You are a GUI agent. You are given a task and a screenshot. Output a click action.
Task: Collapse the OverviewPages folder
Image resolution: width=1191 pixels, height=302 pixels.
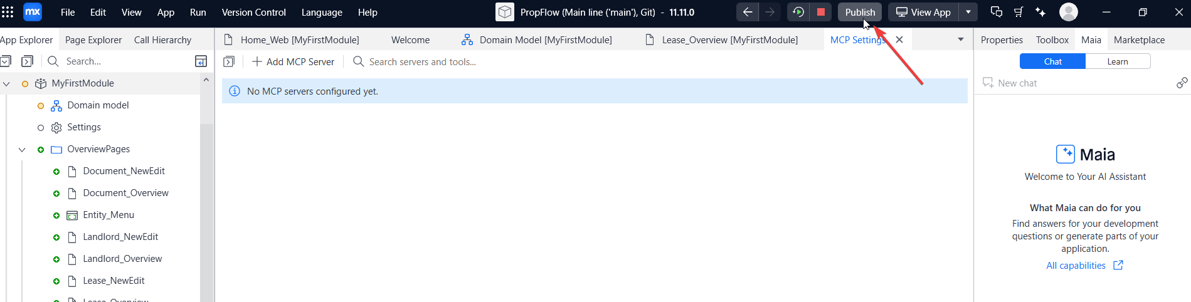click(22, 149)
